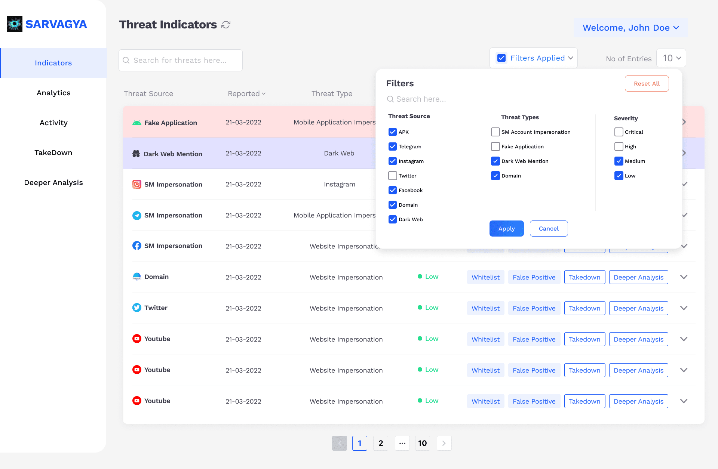Uncheck Dark Web Mention threat type

(495, 161)
